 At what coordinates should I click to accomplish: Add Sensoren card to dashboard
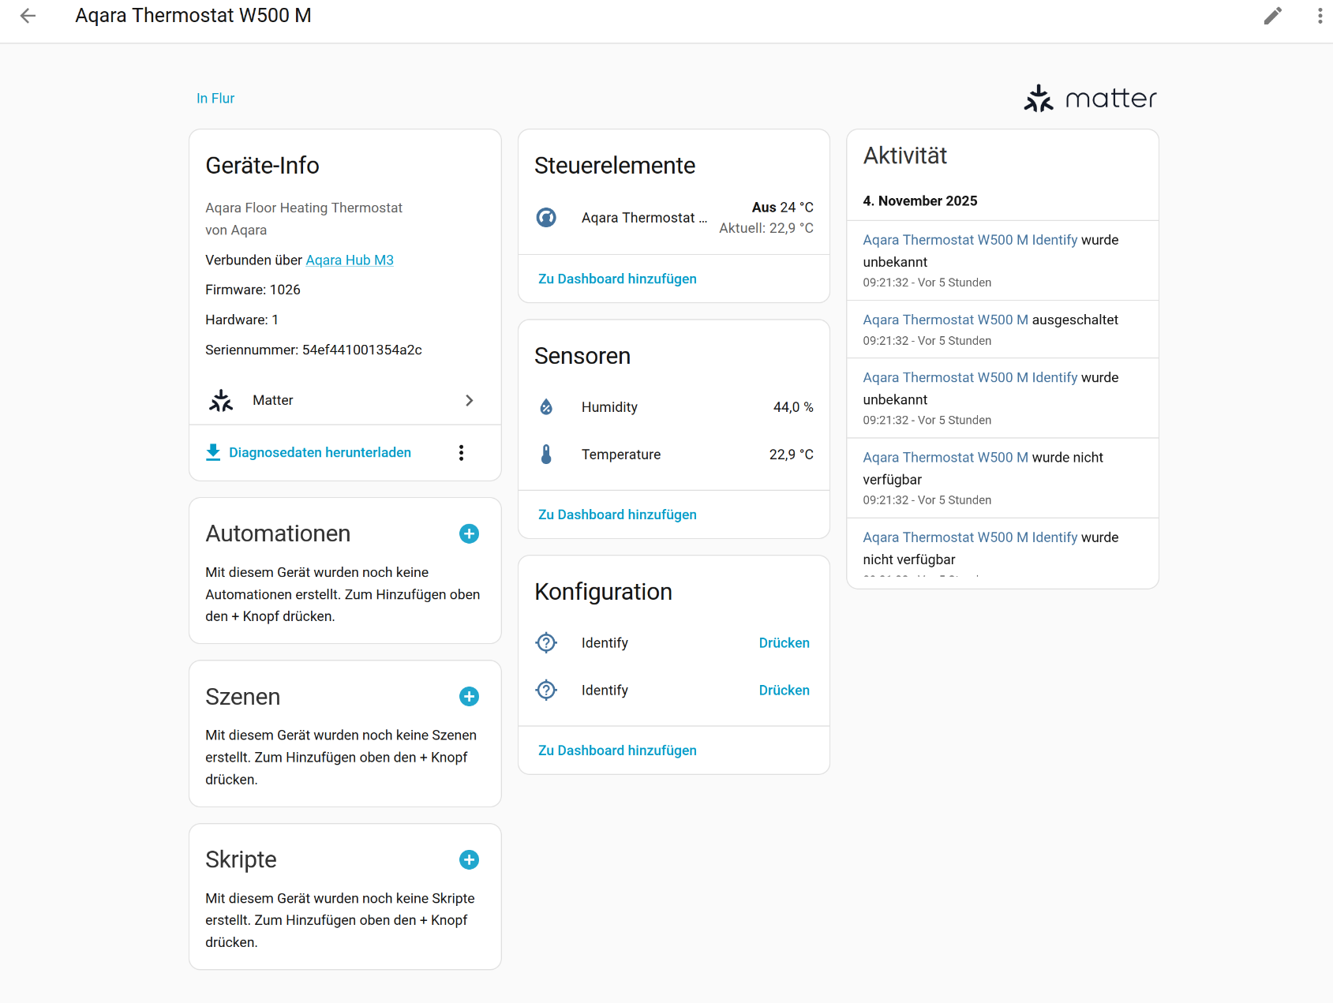point(617,515)
